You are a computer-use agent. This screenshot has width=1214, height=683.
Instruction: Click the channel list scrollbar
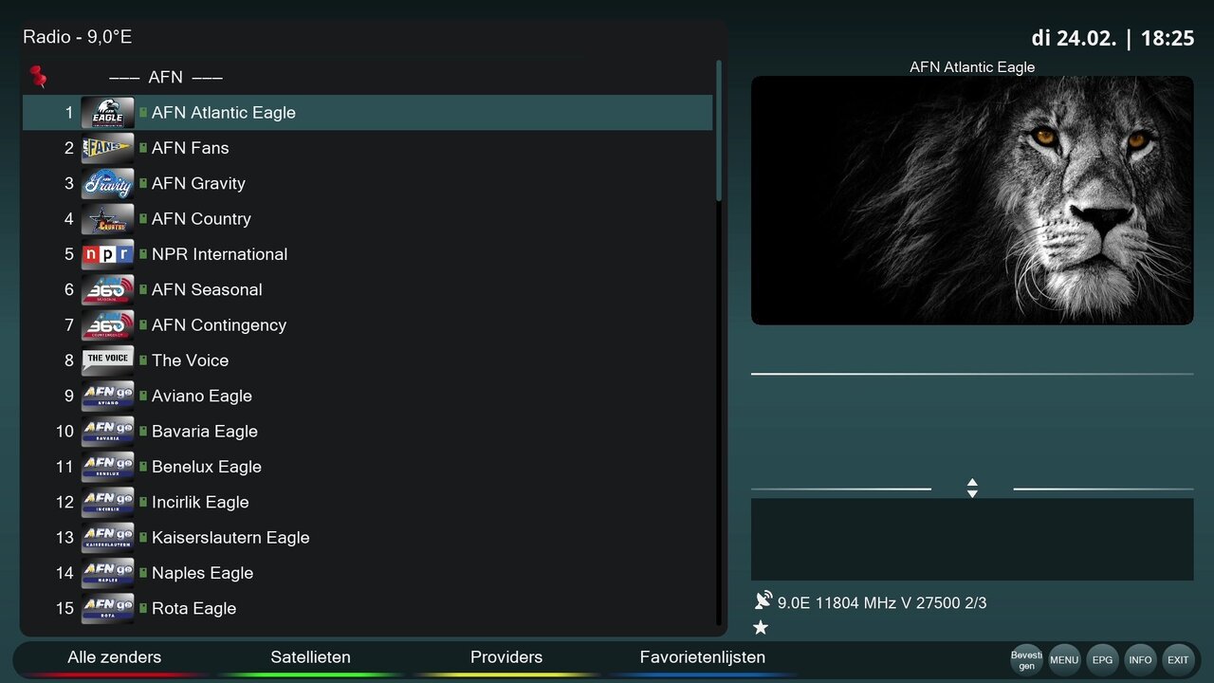[x=719, y=131]
